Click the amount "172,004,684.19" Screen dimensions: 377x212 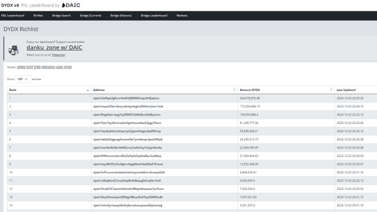[x=249, y=106]
